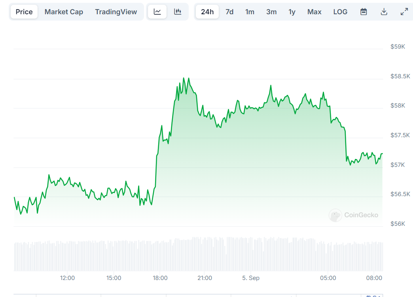Select the 24h time range

coord(207,11)
